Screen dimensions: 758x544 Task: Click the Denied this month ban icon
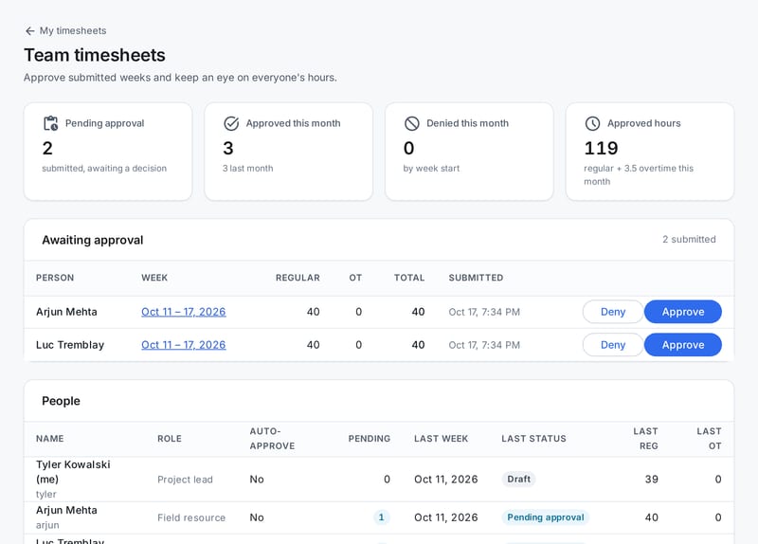[412, 123]
